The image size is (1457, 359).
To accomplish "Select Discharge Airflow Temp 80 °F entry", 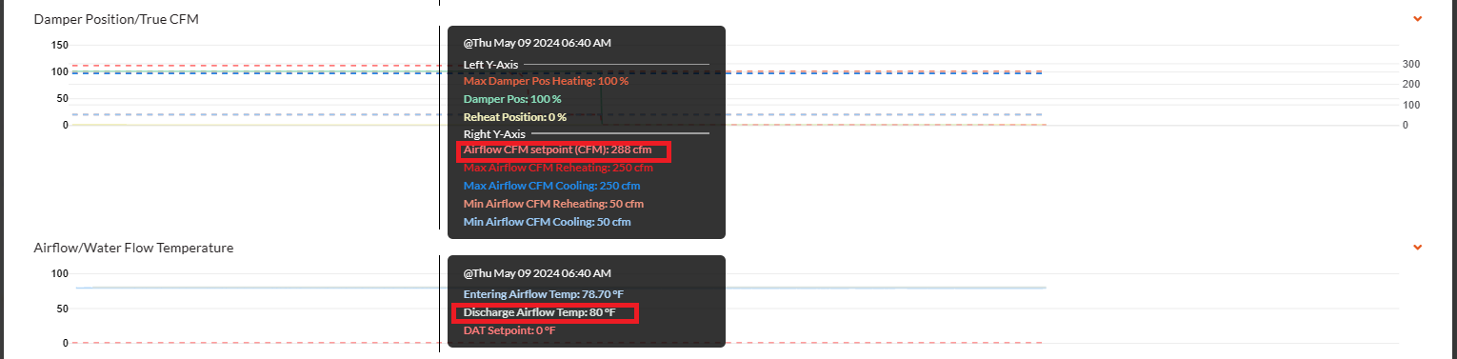I will (539, 312).
